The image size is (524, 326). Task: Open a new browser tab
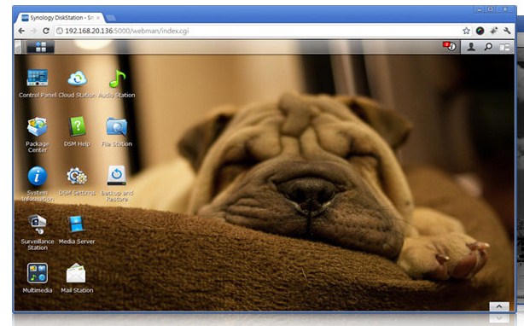pyautogui.click(x=111, y=18)
